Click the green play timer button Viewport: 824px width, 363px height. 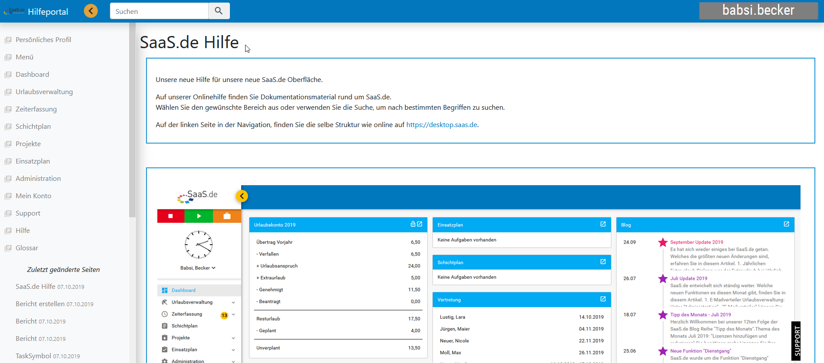(199, 216)
